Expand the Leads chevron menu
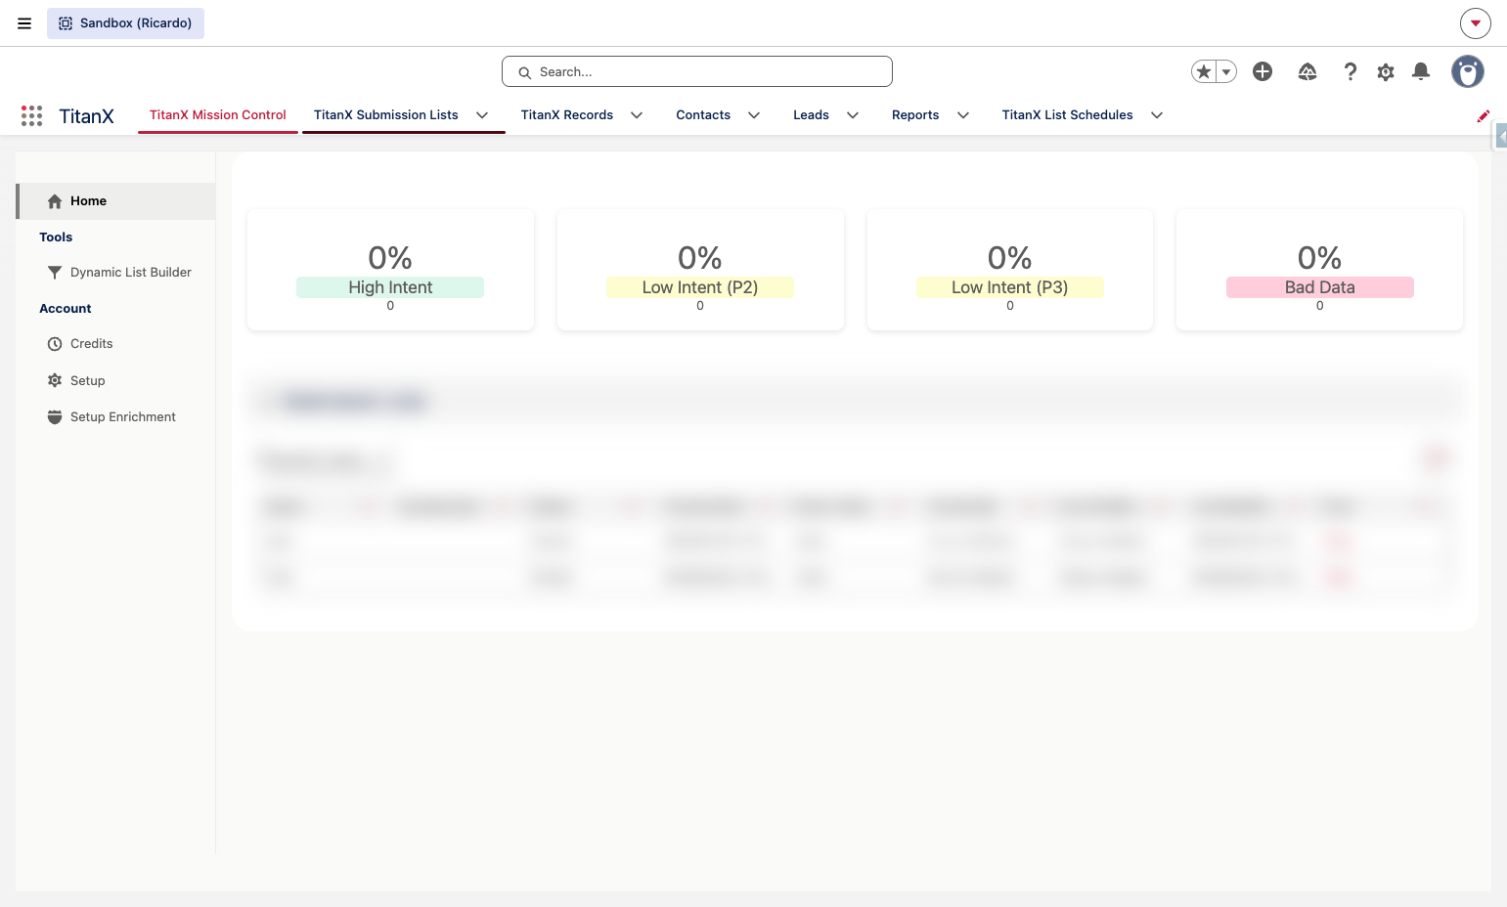Screen dimensions: 1507x907 tap(853, 115)
